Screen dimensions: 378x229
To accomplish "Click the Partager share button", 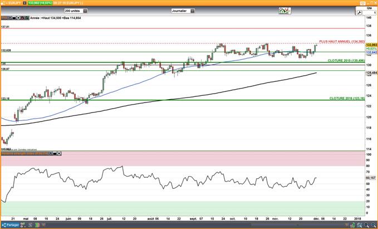I will pos(10,225).
